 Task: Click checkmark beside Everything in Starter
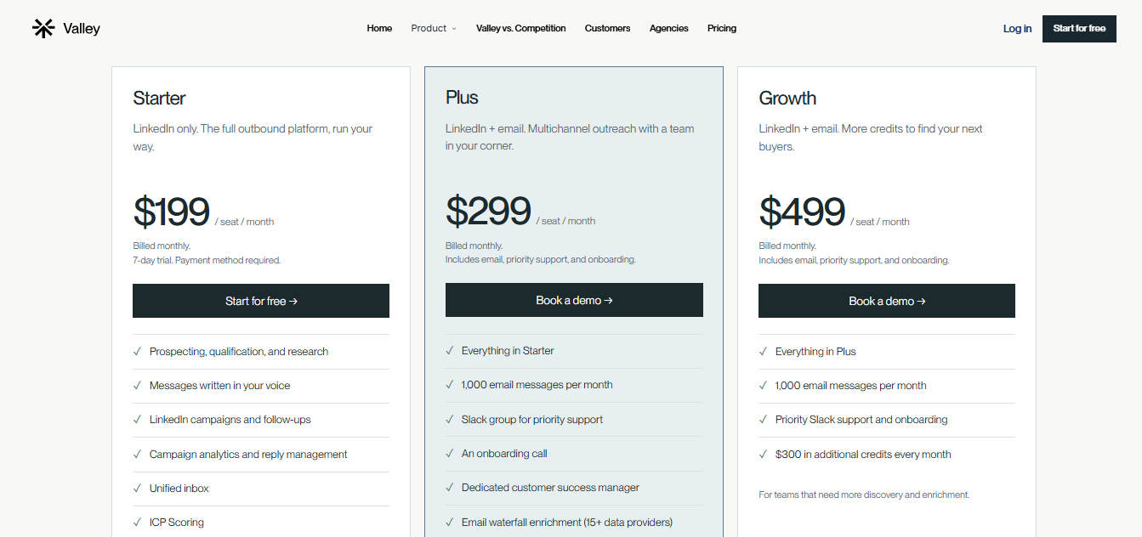[x=450, y=350]
